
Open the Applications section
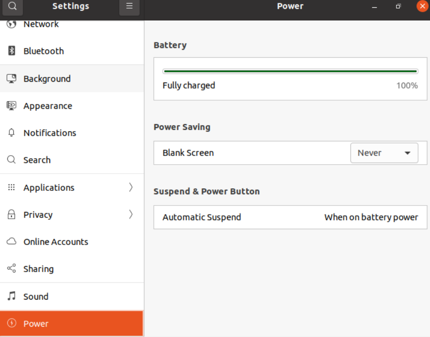(x=72, y=187)
